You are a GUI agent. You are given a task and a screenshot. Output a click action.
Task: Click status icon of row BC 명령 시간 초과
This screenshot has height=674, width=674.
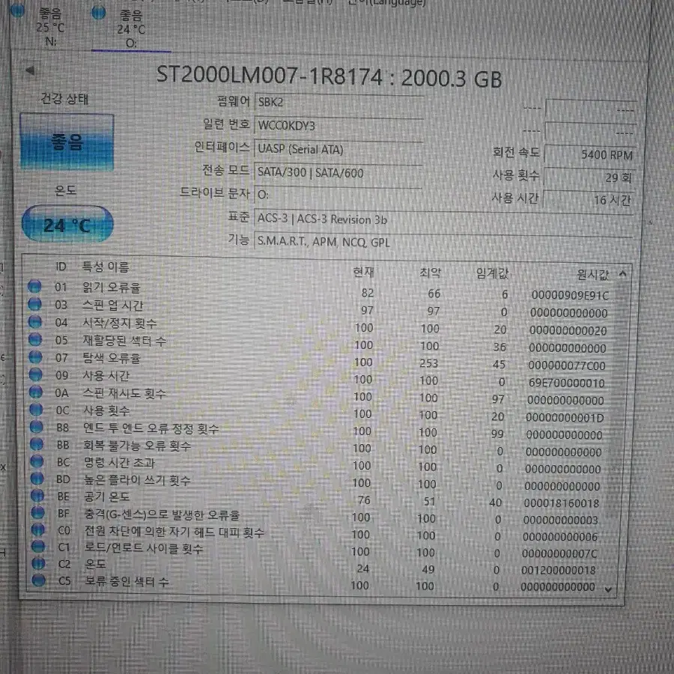[37, 461]
